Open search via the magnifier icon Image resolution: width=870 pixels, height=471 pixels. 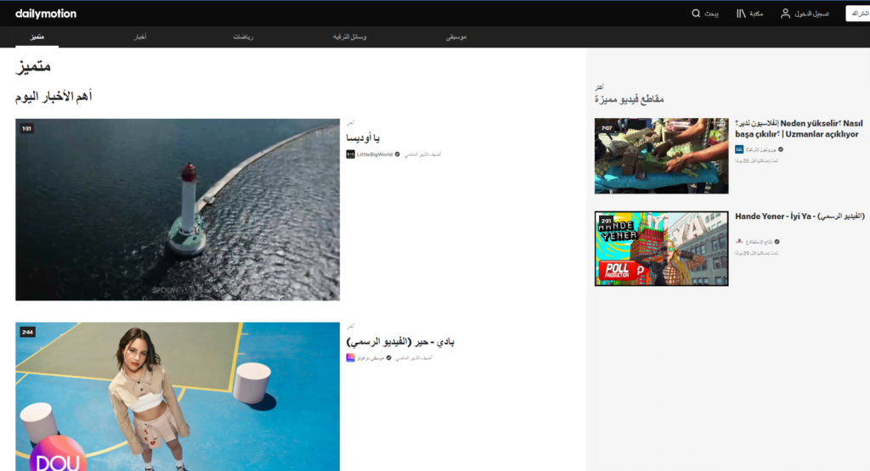(x=697, y=14)
